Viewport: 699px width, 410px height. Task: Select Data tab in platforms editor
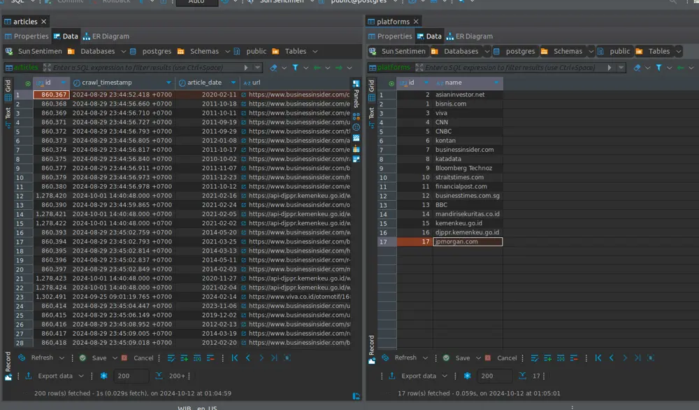(429, 36)
